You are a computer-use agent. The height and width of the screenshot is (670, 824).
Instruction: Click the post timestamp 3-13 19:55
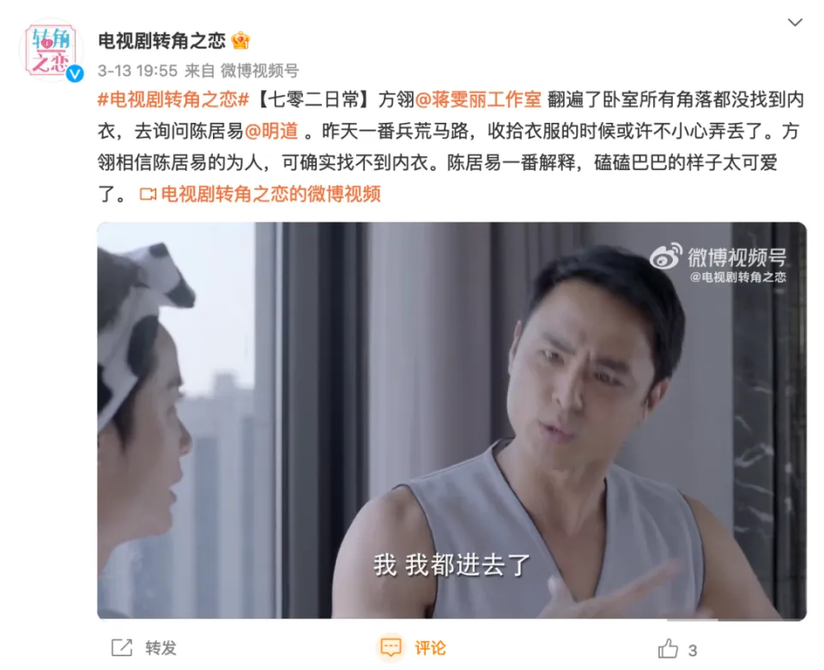click(x=137, y=70)
